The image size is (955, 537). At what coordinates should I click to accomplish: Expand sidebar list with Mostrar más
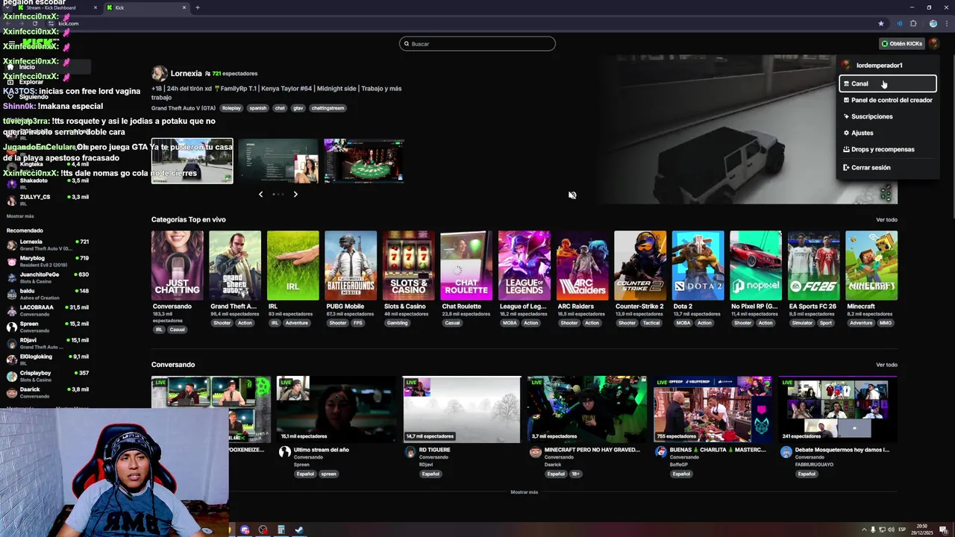pos(20,216)
